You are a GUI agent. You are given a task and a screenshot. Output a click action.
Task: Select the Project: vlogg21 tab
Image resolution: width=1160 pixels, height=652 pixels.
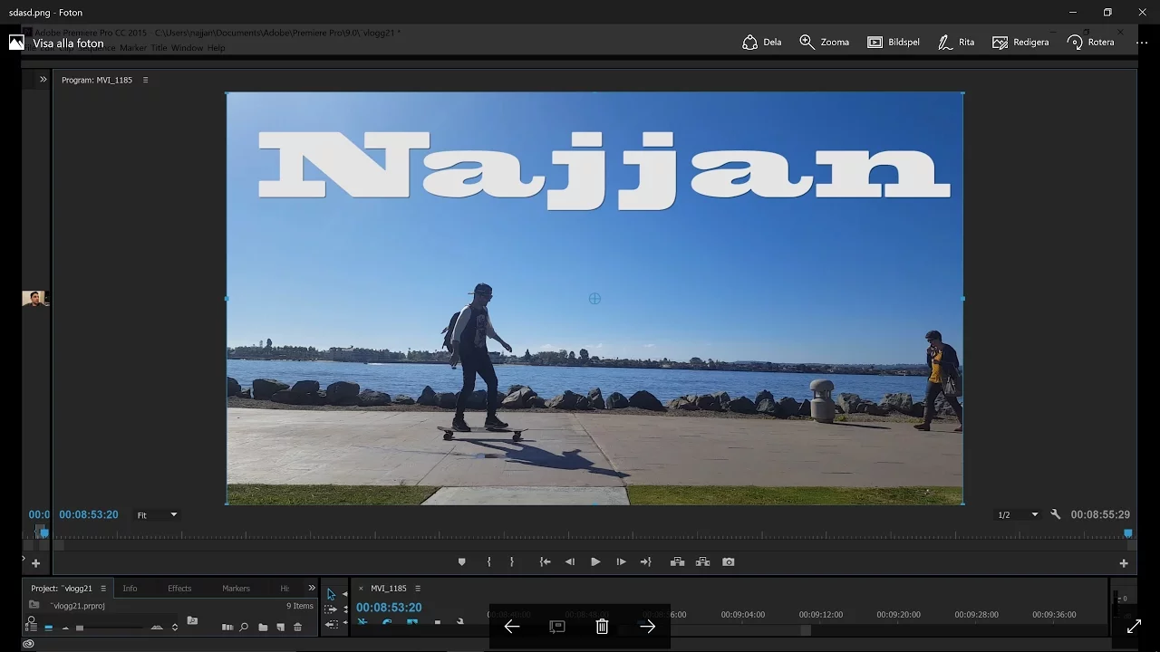coord(62,589)
